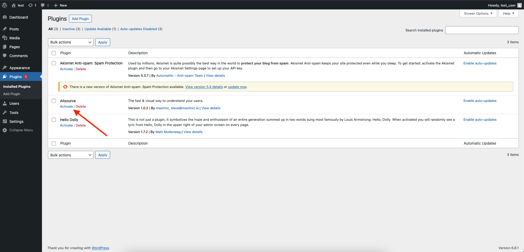The height and width of the screenshot is (252, 524).
Task: Open View details for Allsource
Action: pyautogui.click(x=211, y=108)
